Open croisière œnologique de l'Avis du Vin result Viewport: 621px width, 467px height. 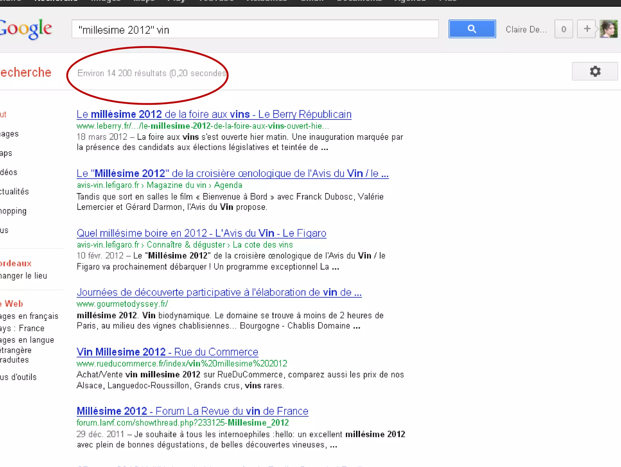click(x=233, y=173)
